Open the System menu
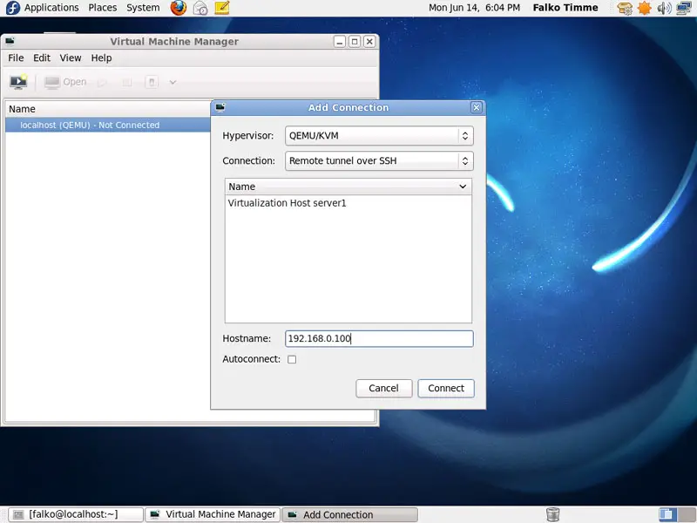 pos(143,8)
